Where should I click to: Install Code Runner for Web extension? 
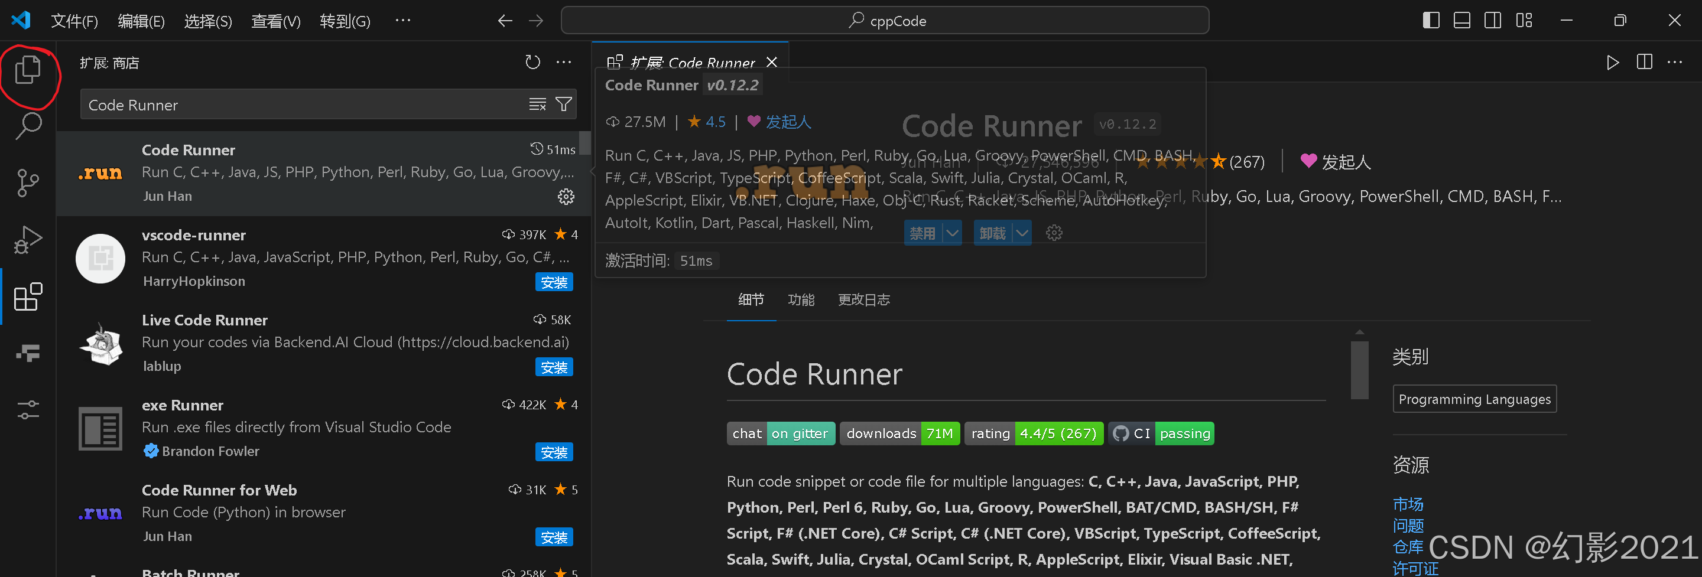tap(554, 537)
